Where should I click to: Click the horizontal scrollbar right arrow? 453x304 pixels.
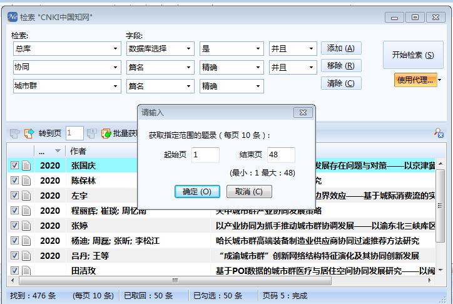(430, 280)
